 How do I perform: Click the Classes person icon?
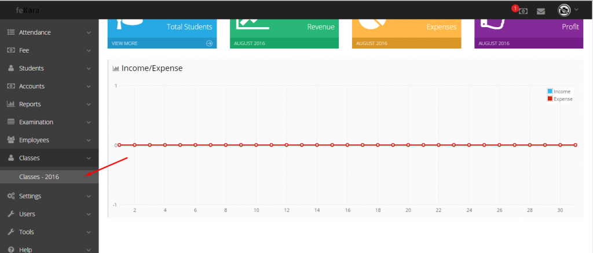11,158
